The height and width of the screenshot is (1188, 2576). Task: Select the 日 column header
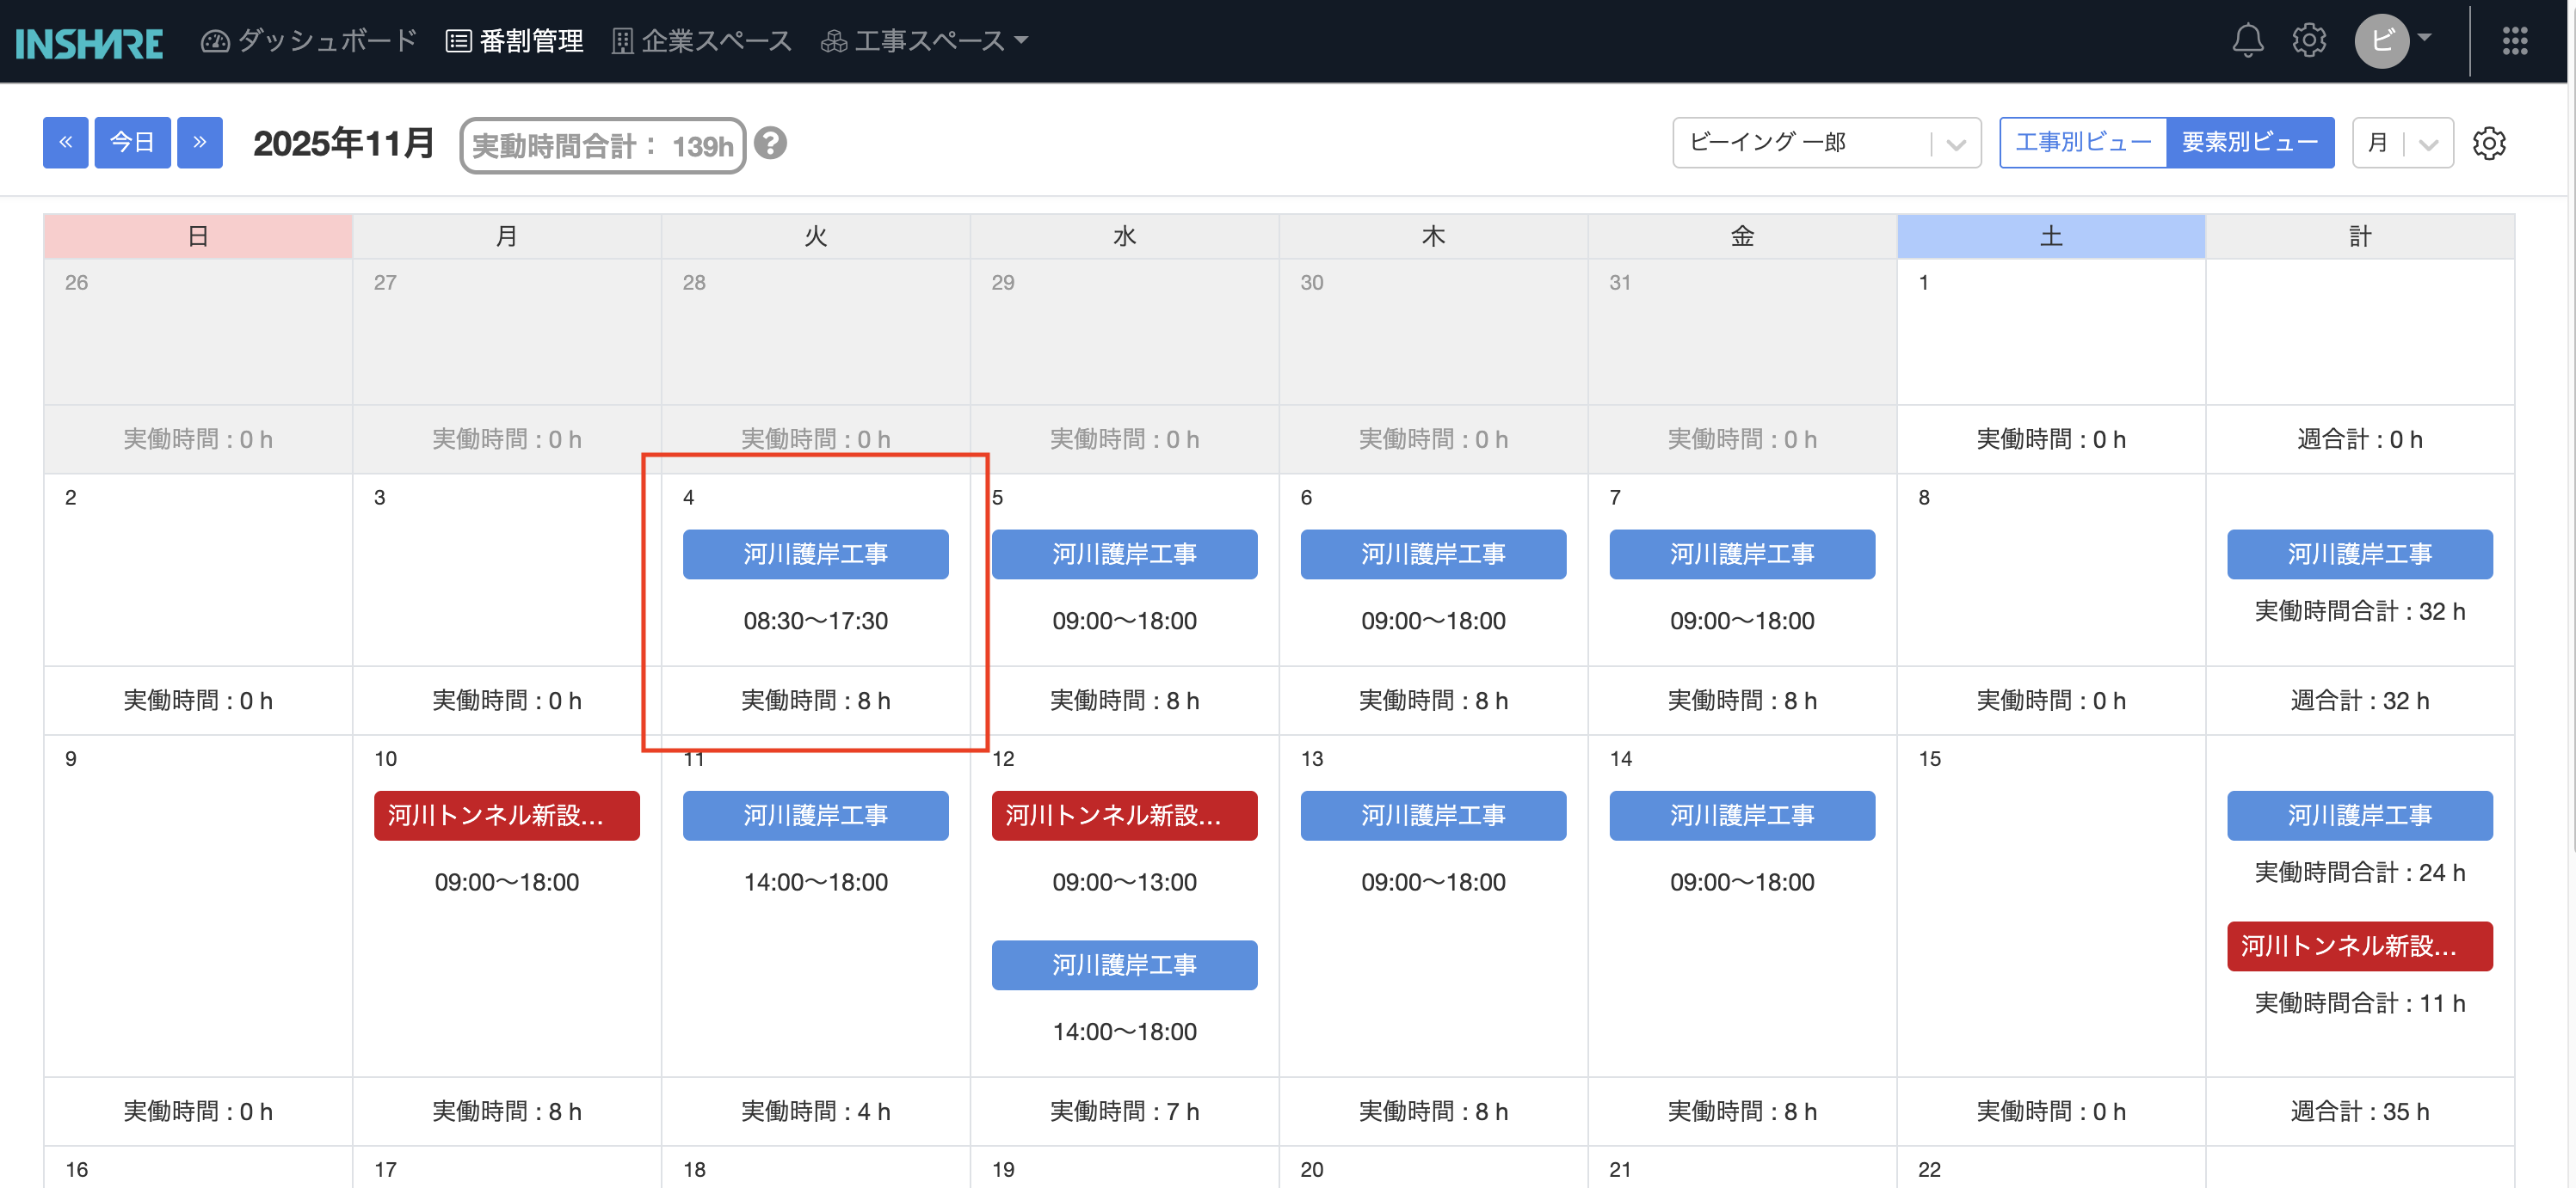click(198, 236)
